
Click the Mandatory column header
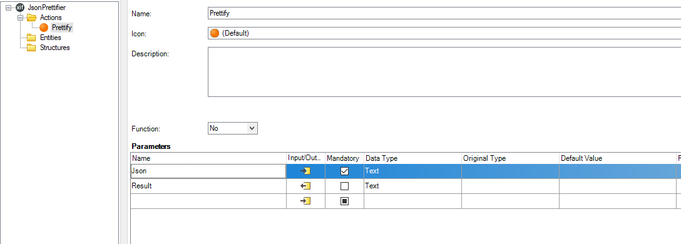tap(344, 158)
